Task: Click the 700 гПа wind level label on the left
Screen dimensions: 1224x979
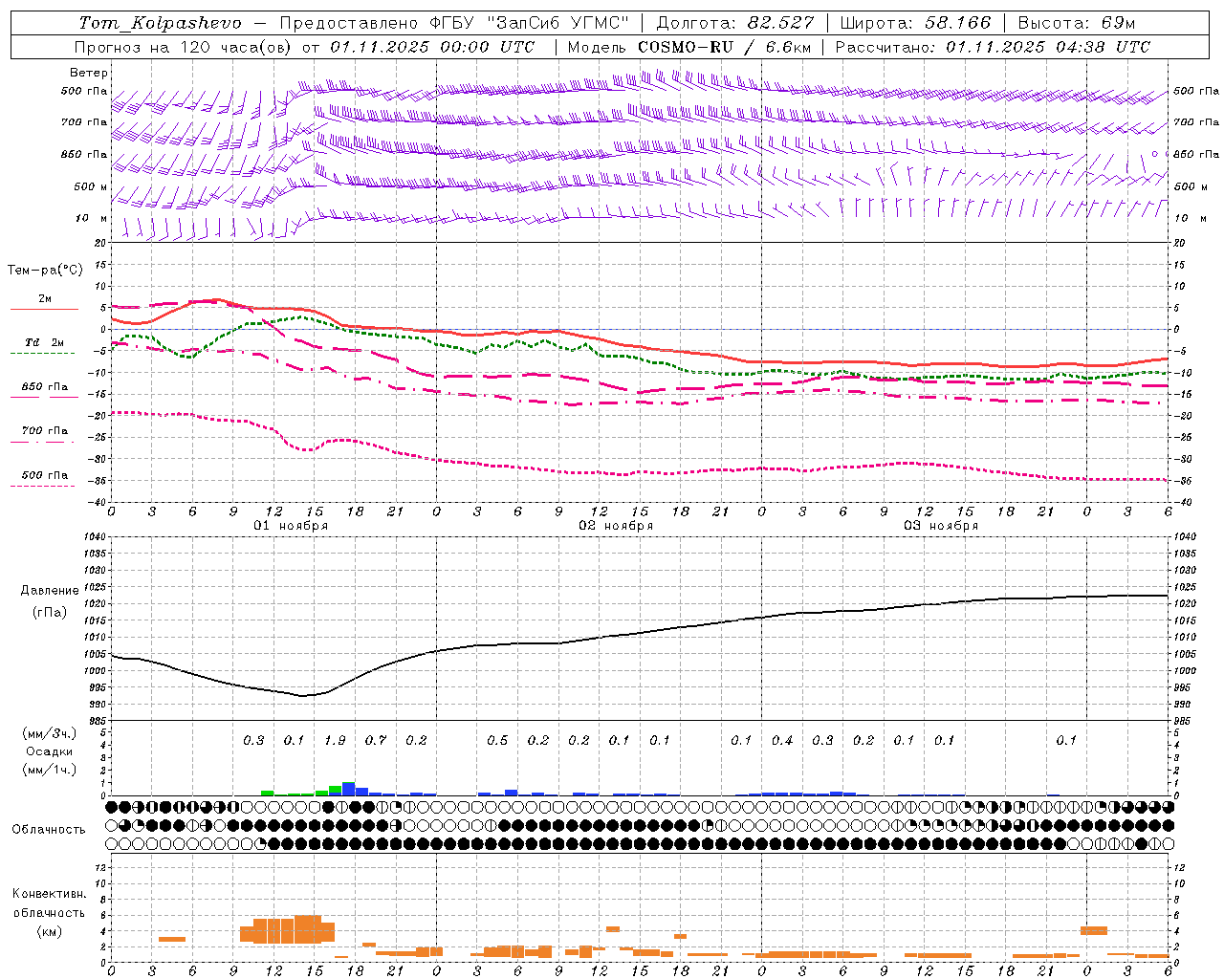Action: [84, 122]
